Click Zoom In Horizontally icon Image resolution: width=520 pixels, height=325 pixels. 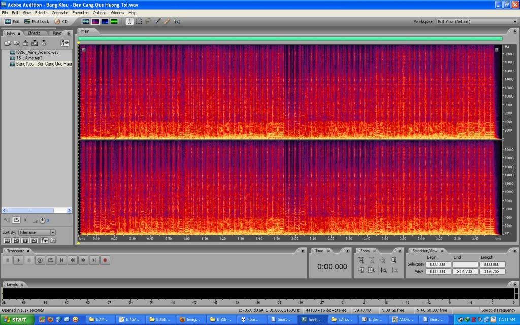[361, 261]
